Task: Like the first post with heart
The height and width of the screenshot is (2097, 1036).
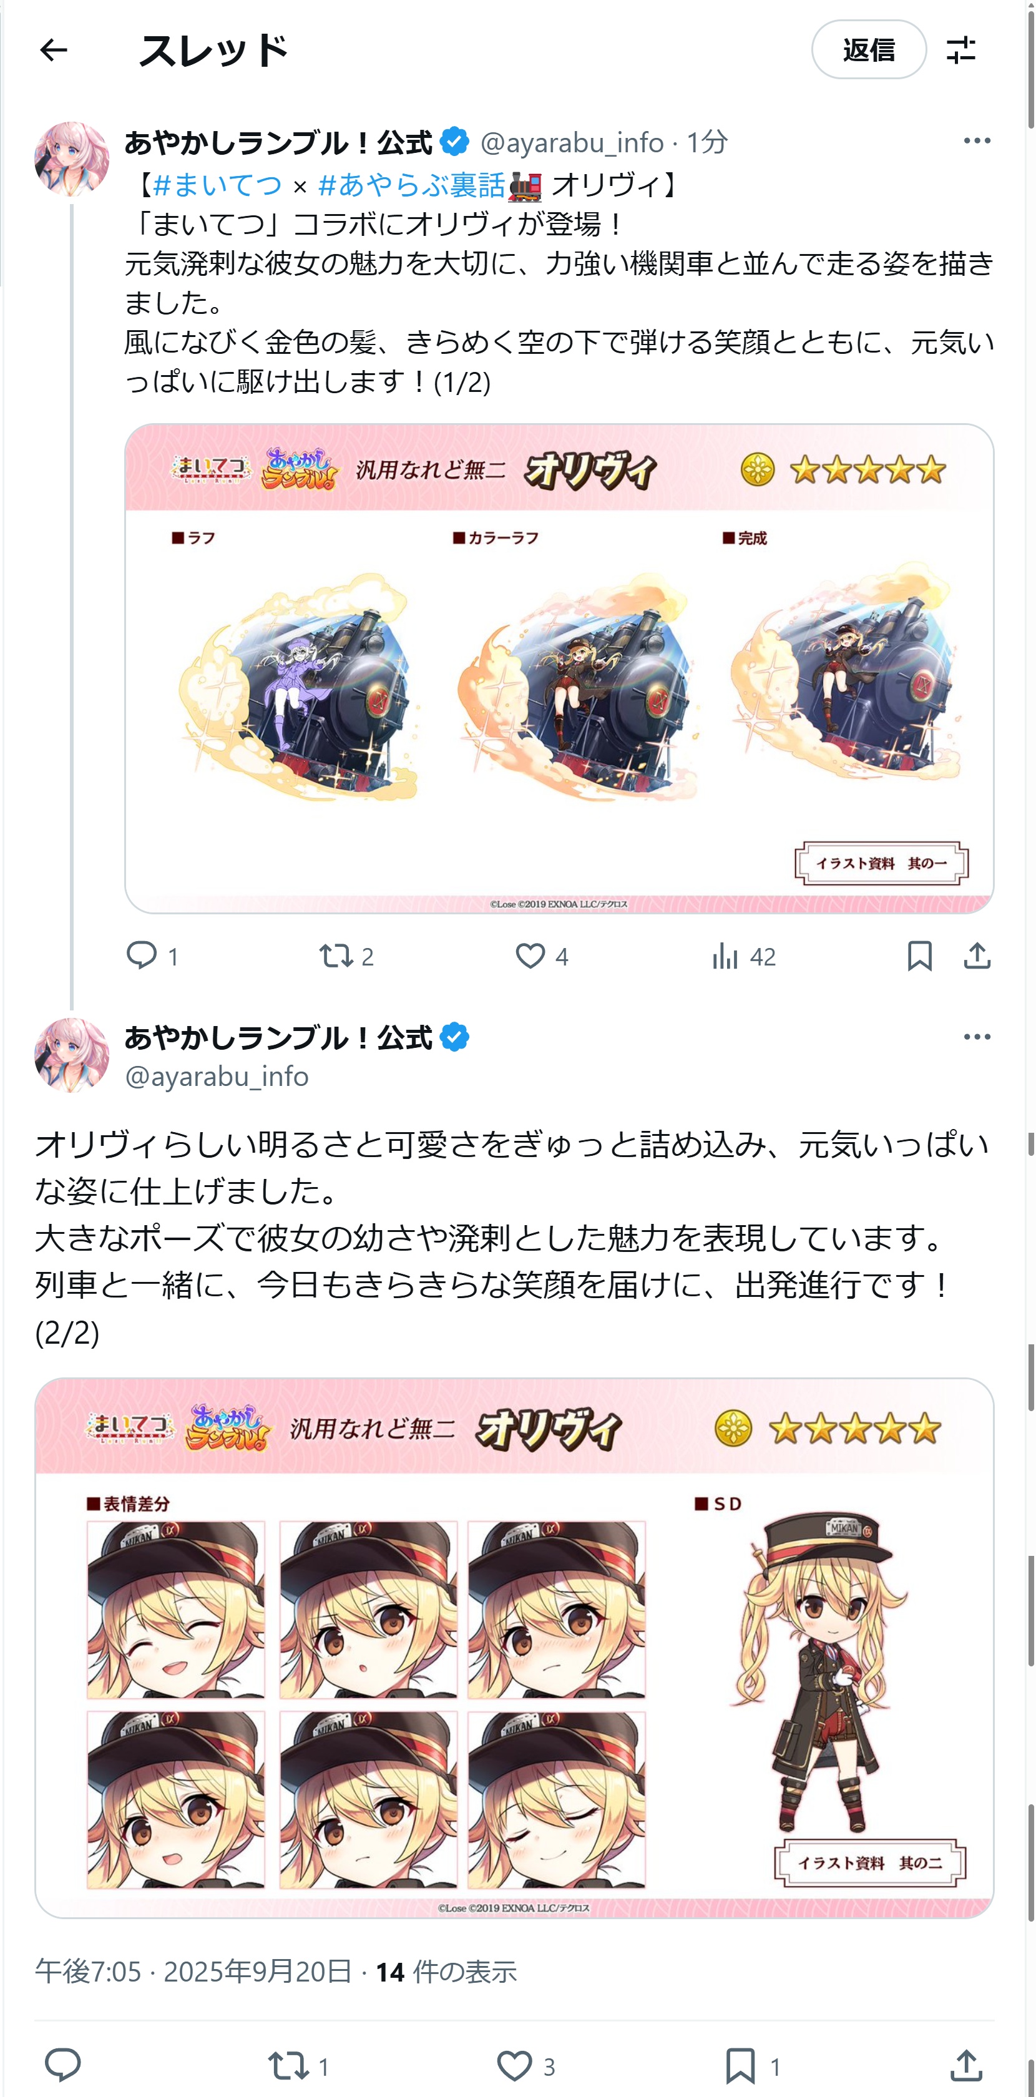Action: 542,956
